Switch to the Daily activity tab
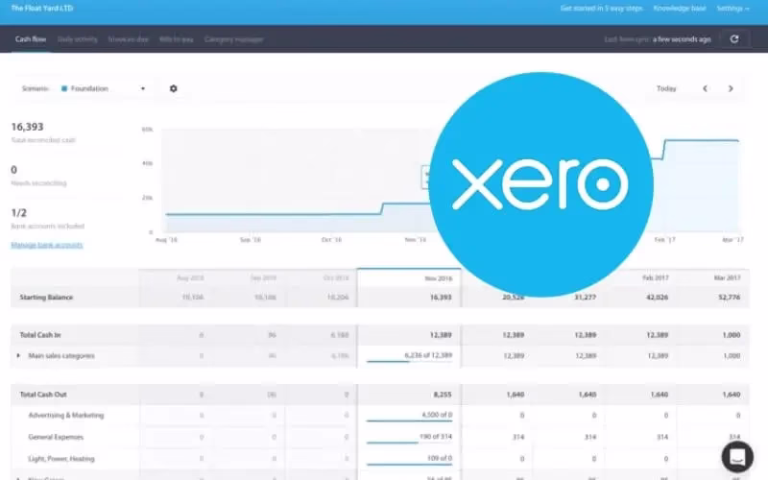This screenshot has width=768, height=480. [77, 39]
